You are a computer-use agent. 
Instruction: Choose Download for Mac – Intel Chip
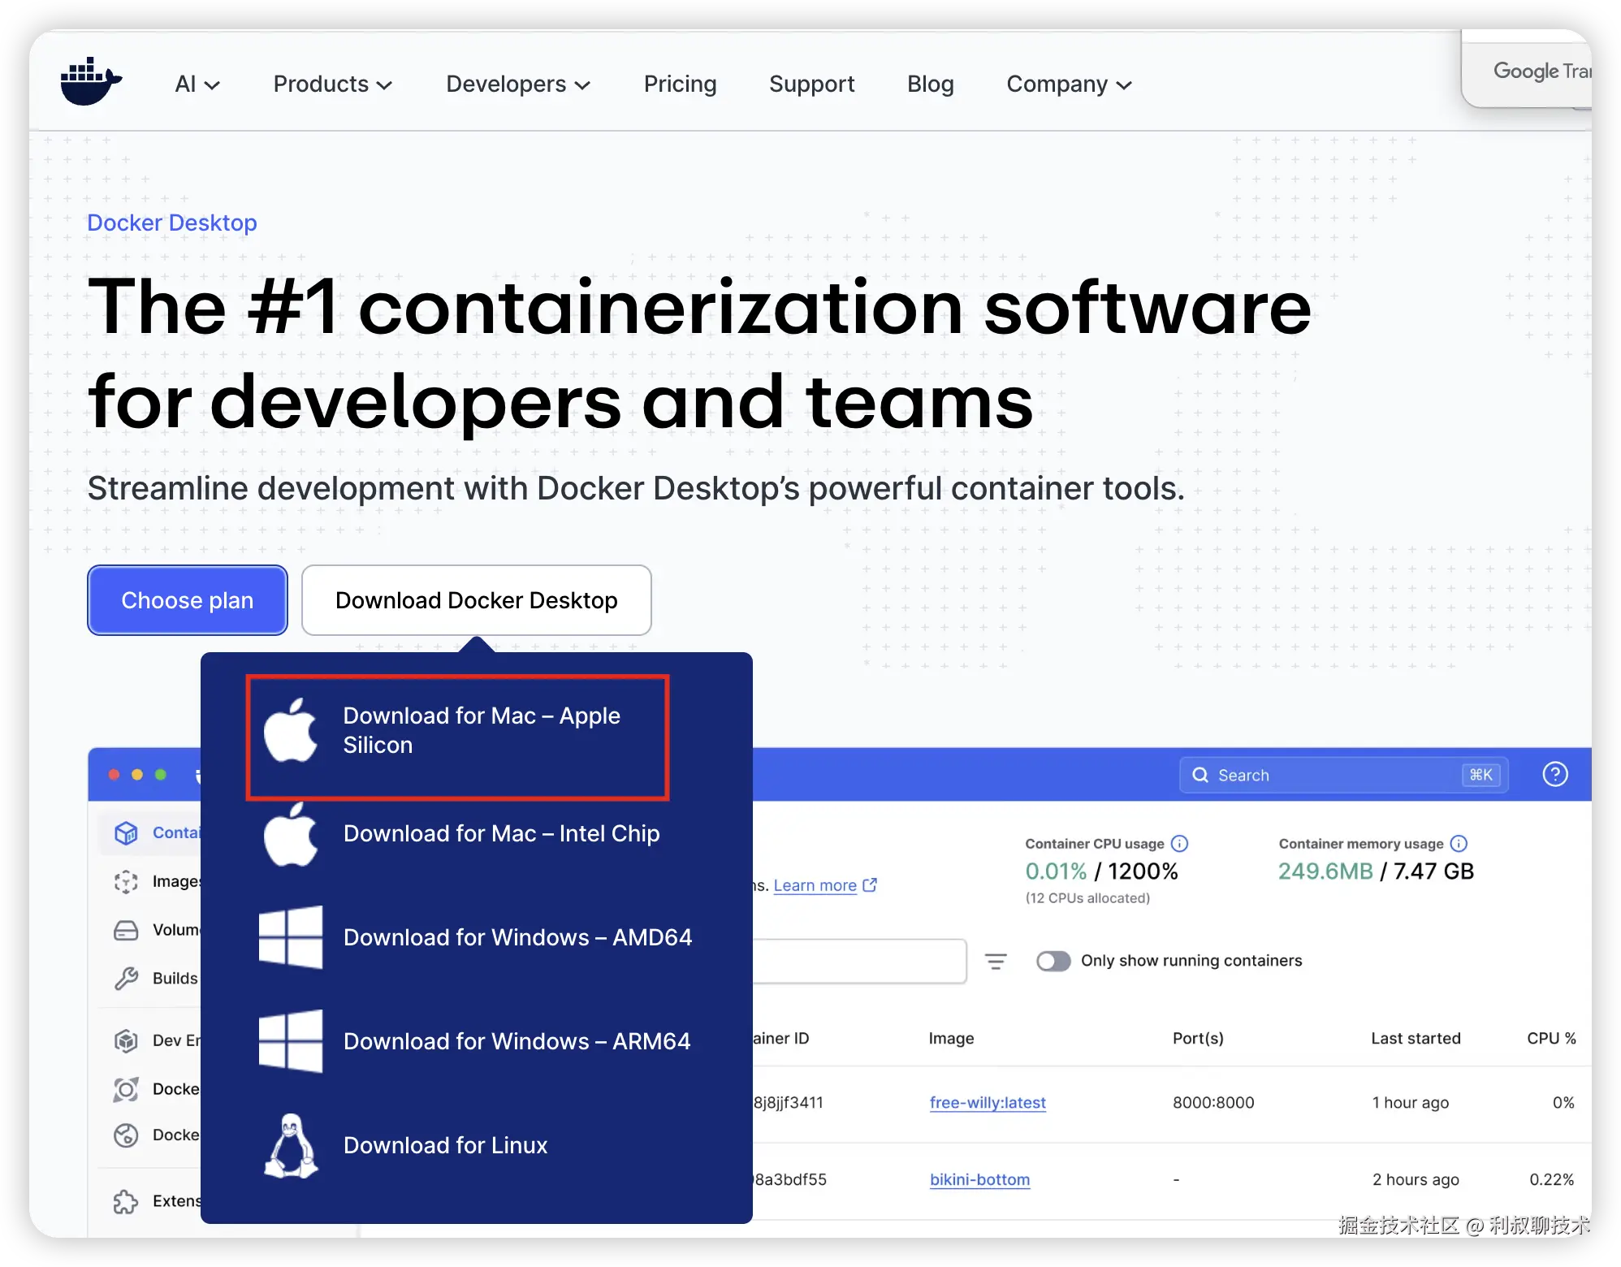[500, 833]
